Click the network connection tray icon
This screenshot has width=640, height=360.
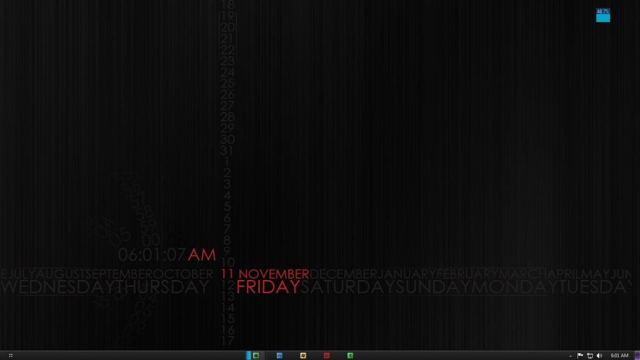tap(589, 355)
